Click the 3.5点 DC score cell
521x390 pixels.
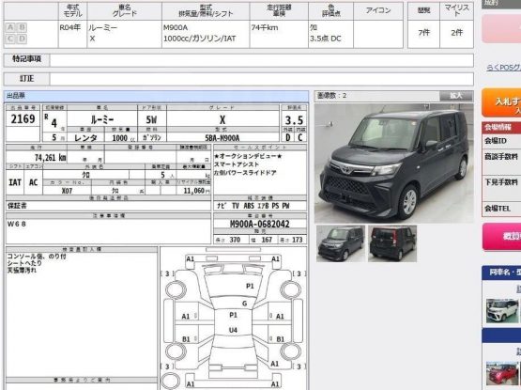(x=326, y=39)
